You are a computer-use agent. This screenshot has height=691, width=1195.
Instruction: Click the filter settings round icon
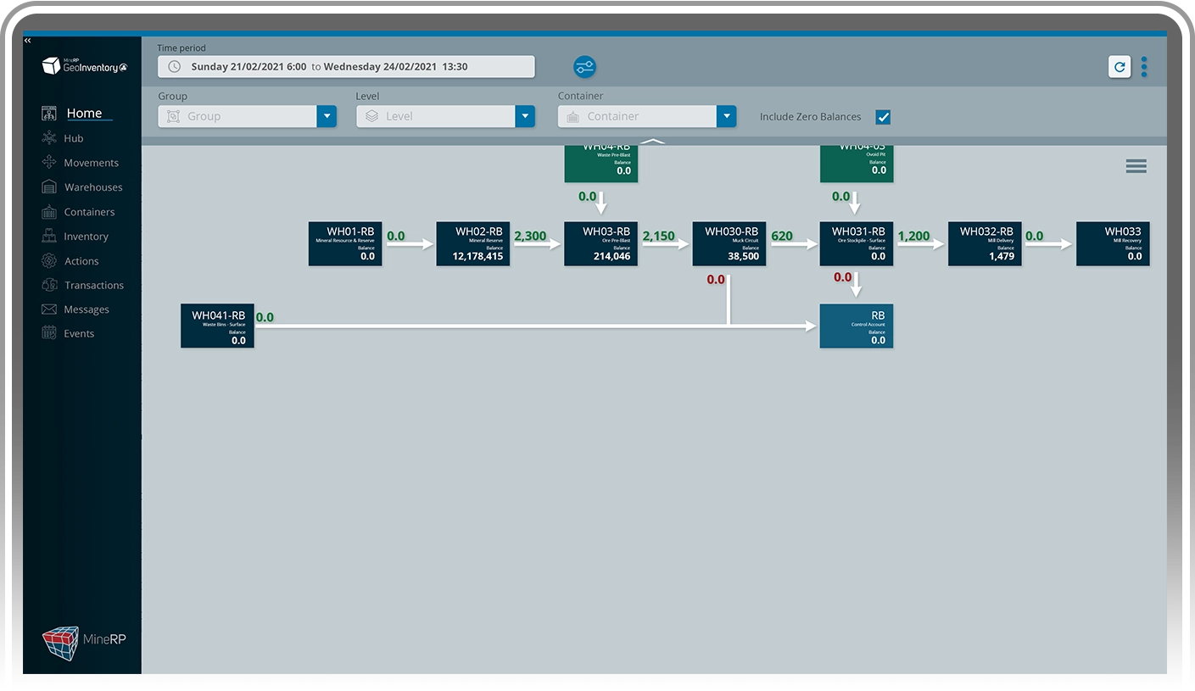(x=584, y=67)
